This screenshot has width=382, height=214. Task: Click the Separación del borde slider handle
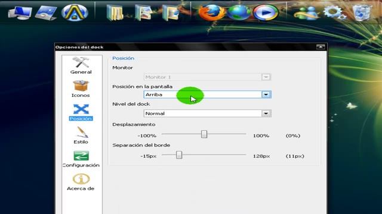179,155
